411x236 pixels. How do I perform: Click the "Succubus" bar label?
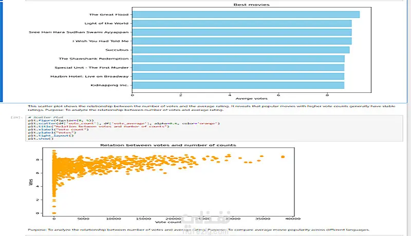[x=117, y=50]
